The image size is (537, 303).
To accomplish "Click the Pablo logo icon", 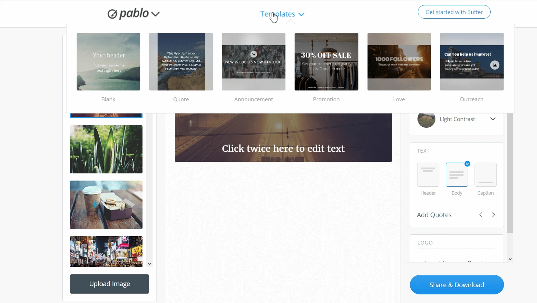I will 112,14.
